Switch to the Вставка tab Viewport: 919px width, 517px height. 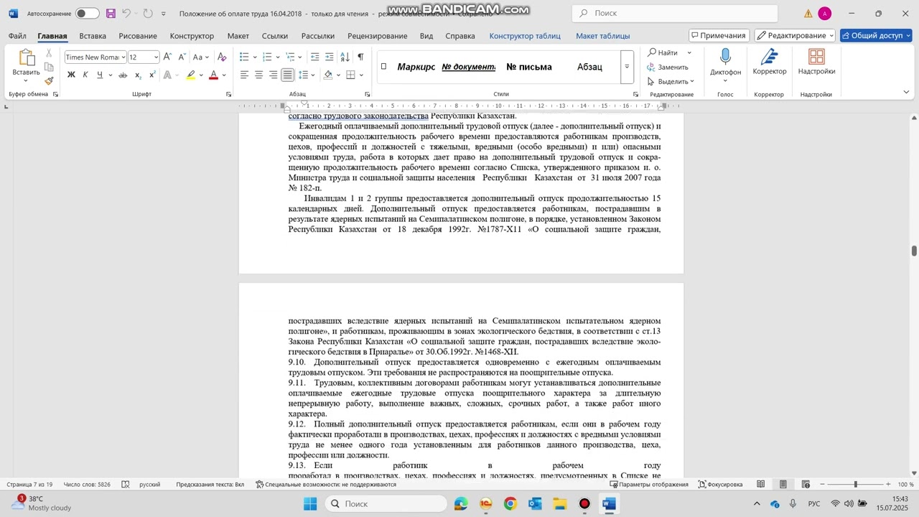point(93,36)
